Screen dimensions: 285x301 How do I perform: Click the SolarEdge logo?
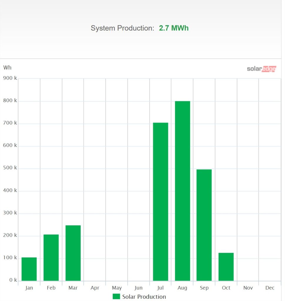(261, 69)
